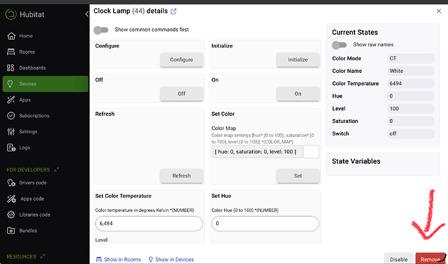Click the Initialize button
The image size is (448, 264).
click(x=298, y=60)
